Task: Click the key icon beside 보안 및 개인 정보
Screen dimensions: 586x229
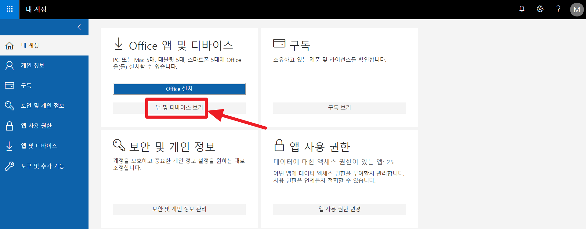Action: (x=9, y=106)
